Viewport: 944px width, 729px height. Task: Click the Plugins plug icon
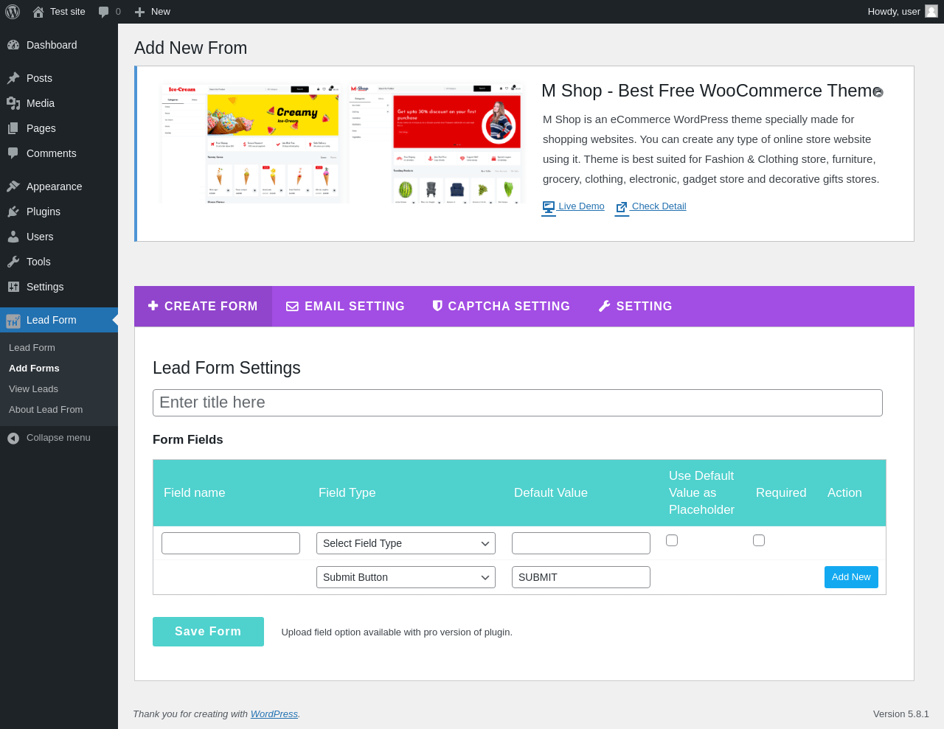point(13,212)
